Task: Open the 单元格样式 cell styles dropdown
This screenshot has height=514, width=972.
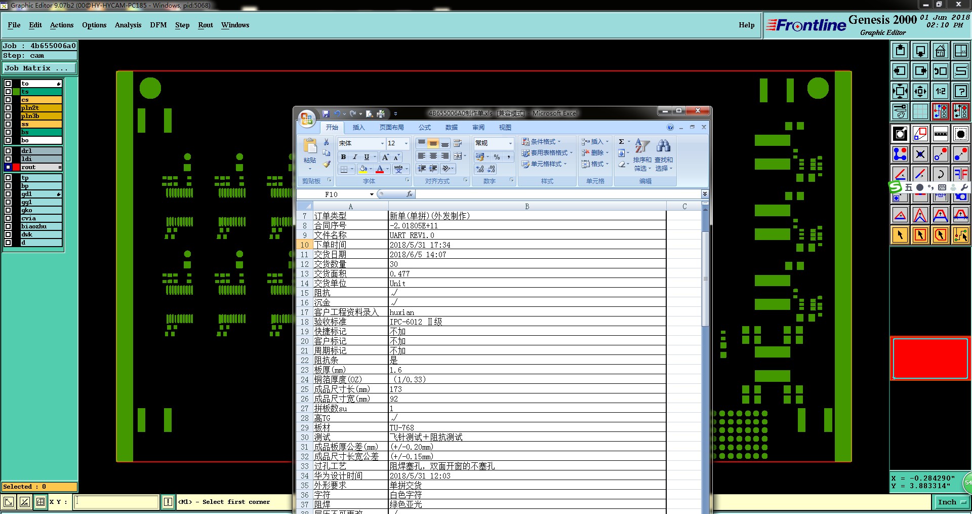Action: (544, 164)
